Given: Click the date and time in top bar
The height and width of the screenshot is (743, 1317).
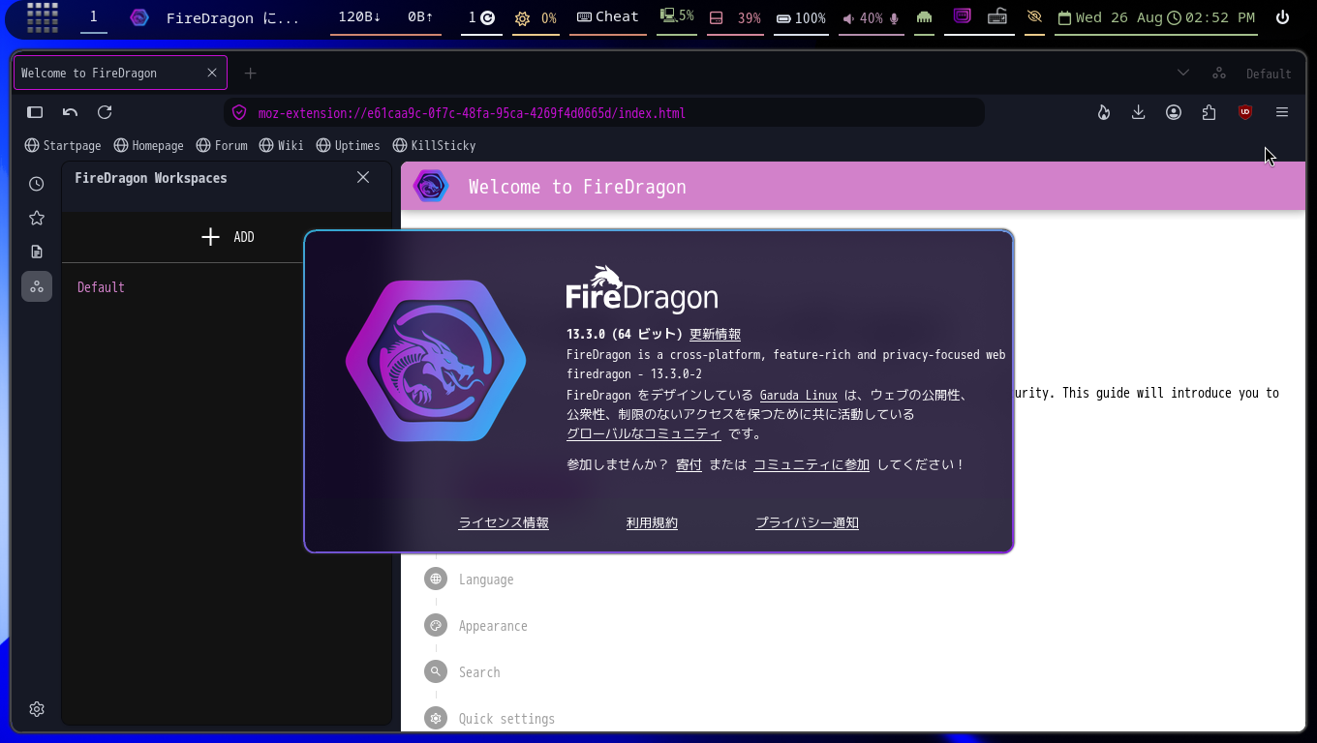Looking at the screenshot, I should click(1155, 17).
